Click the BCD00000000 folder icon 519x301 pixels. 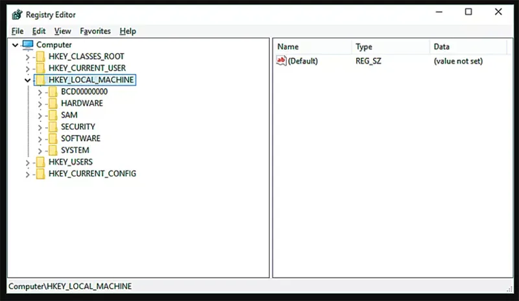(53, 91)
